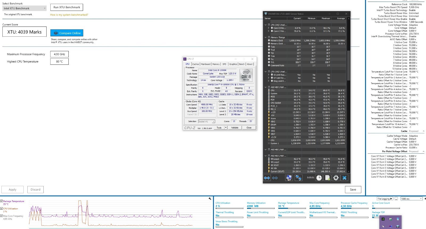Open HWiNFO remote network computers icon
The width and height of the screenshot is (426, 229).
tap(298, 178)
